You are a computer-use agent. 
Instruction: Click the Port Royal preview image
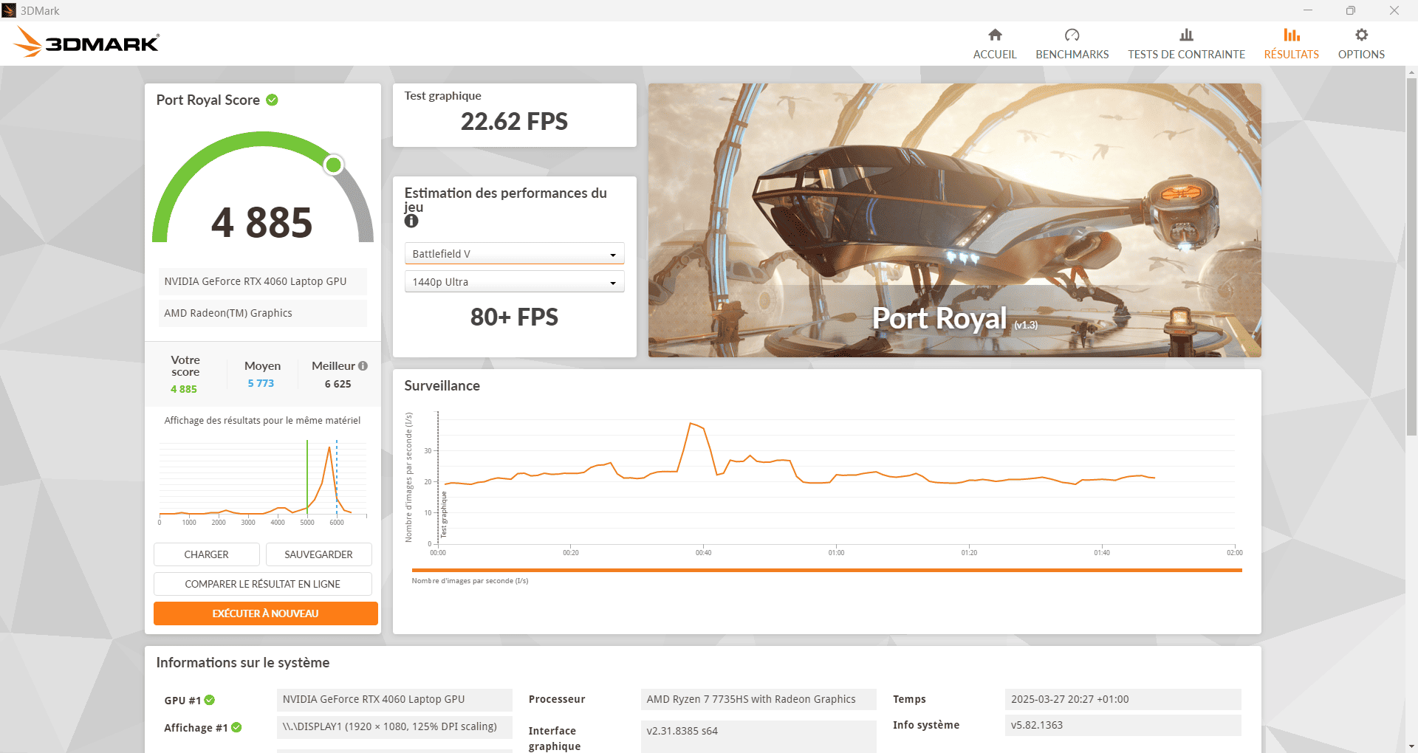954,220
